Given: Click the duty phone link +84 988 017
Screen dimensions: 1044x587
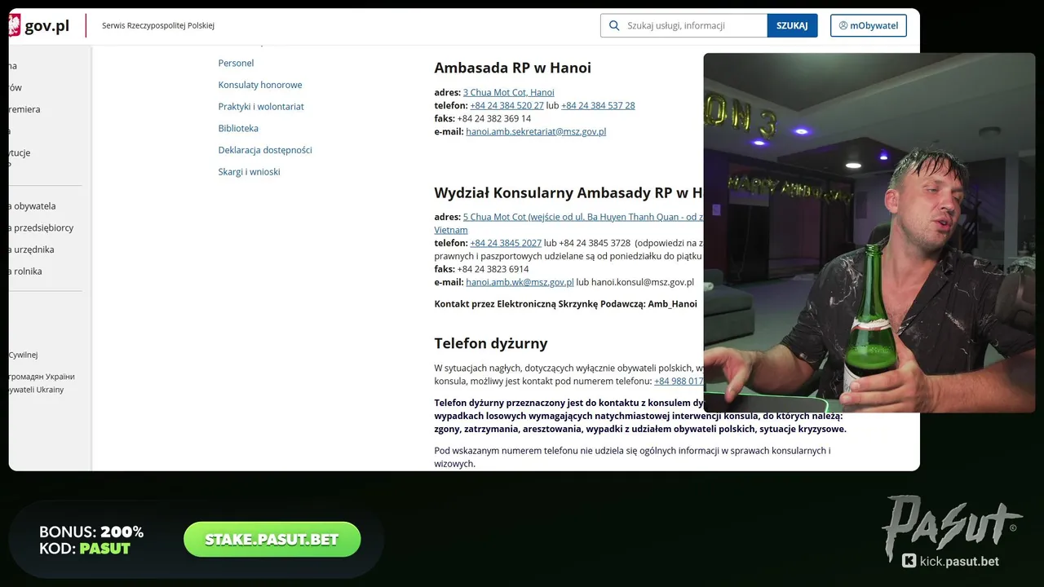Looking at the screenshot, I should tap(679, 381).
